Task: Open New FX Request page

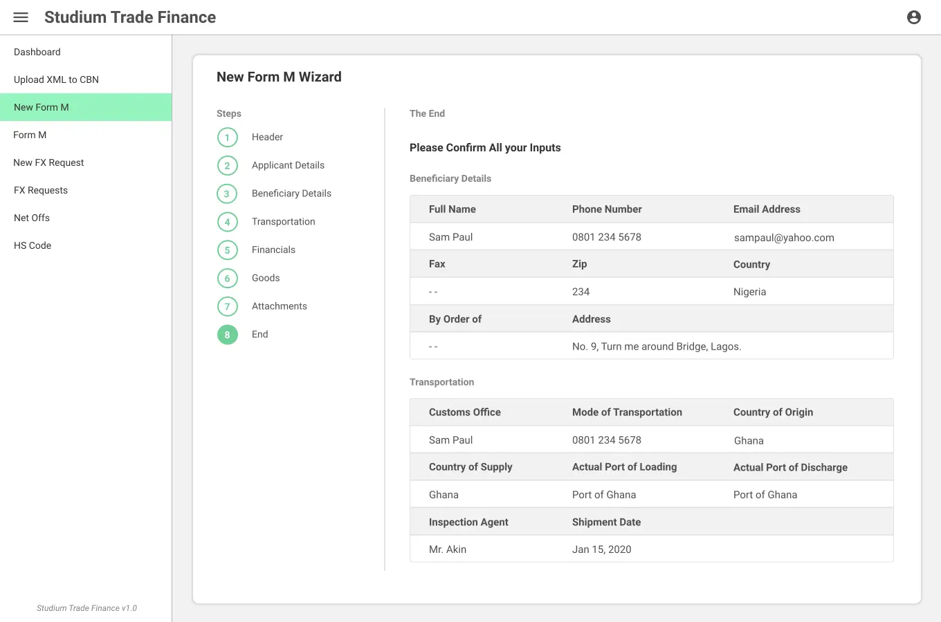Action: 86,162
